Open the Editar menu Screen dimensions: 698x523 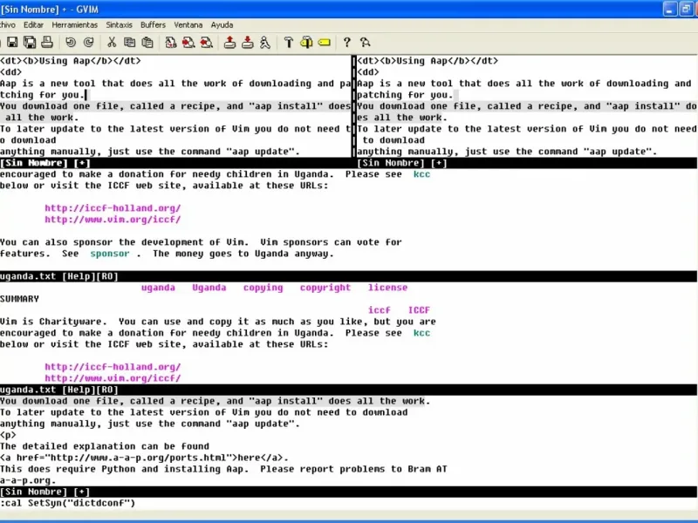(33, 25)
